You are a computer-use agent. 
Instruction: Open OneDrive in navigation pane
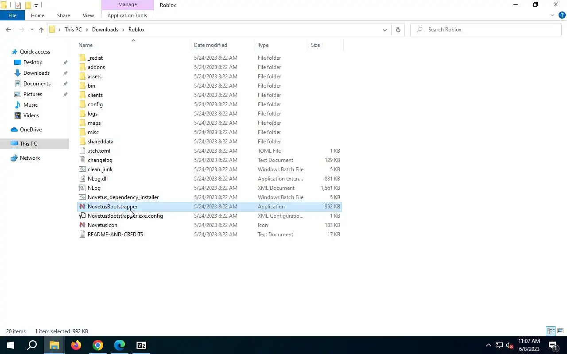click(x=31, y=130)
